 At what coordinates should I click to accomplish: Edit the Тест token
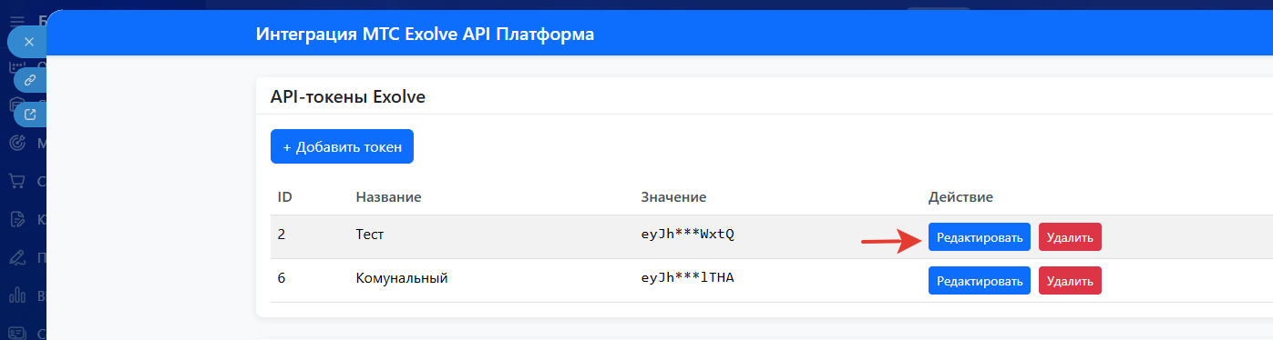[x=980, y=236]
